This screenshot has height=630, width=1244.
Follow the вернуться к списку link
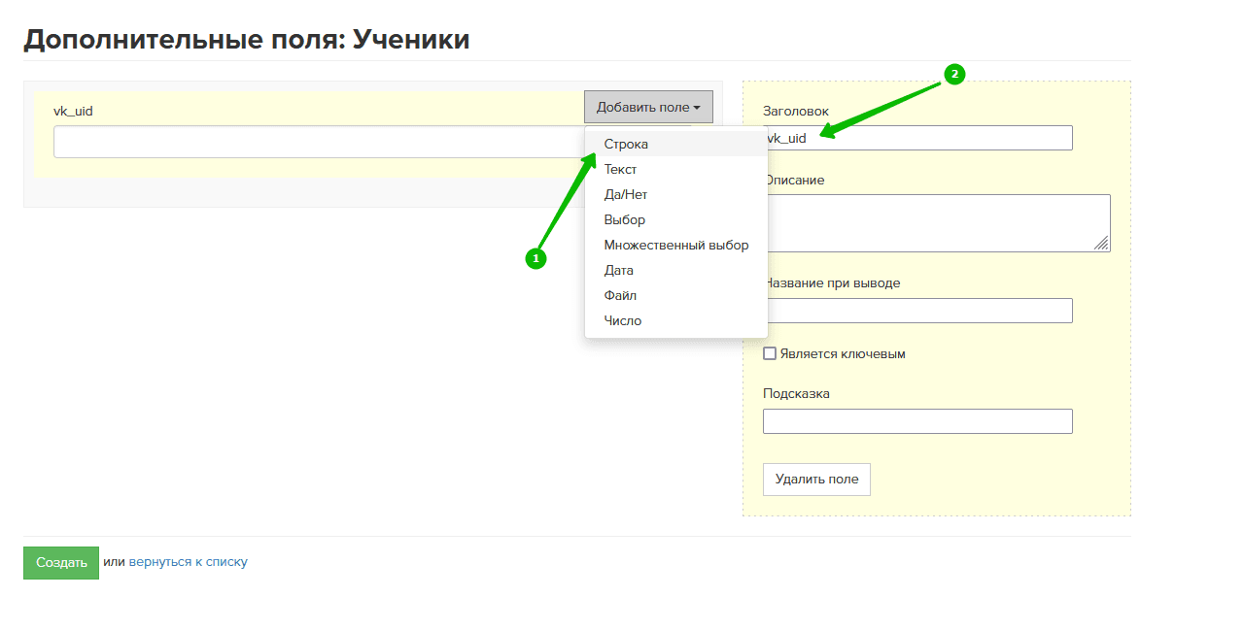188,562
